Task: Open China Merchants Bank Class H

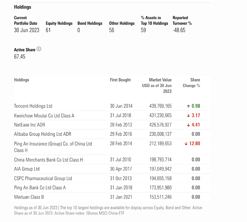Action: 49,160
